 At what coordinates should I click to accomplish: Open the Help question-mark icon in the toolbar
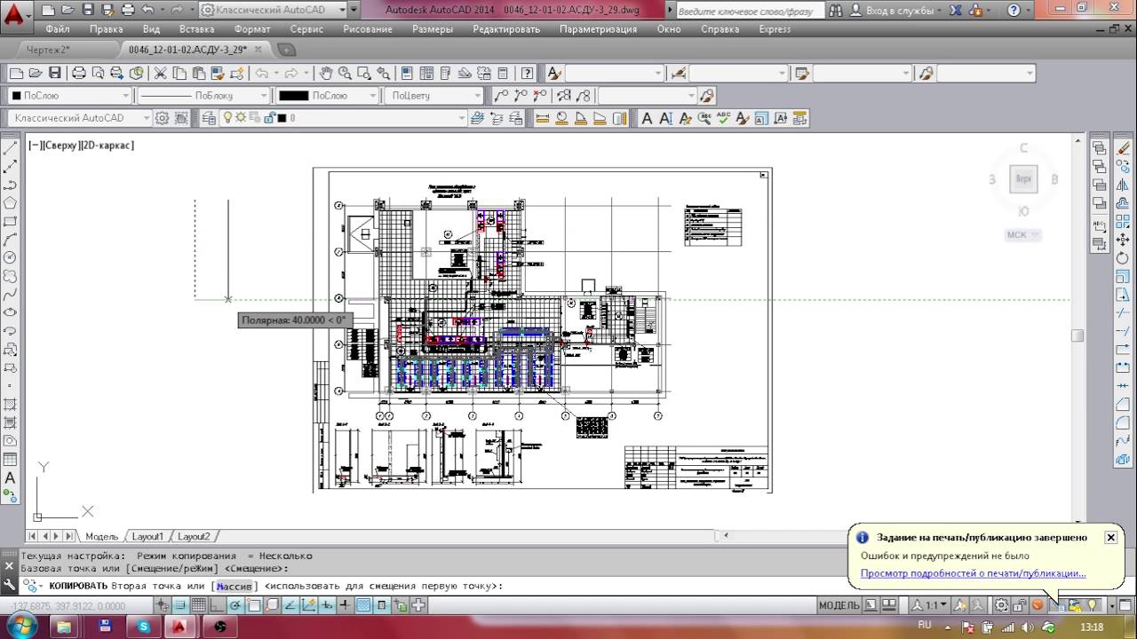pos(528,73)
